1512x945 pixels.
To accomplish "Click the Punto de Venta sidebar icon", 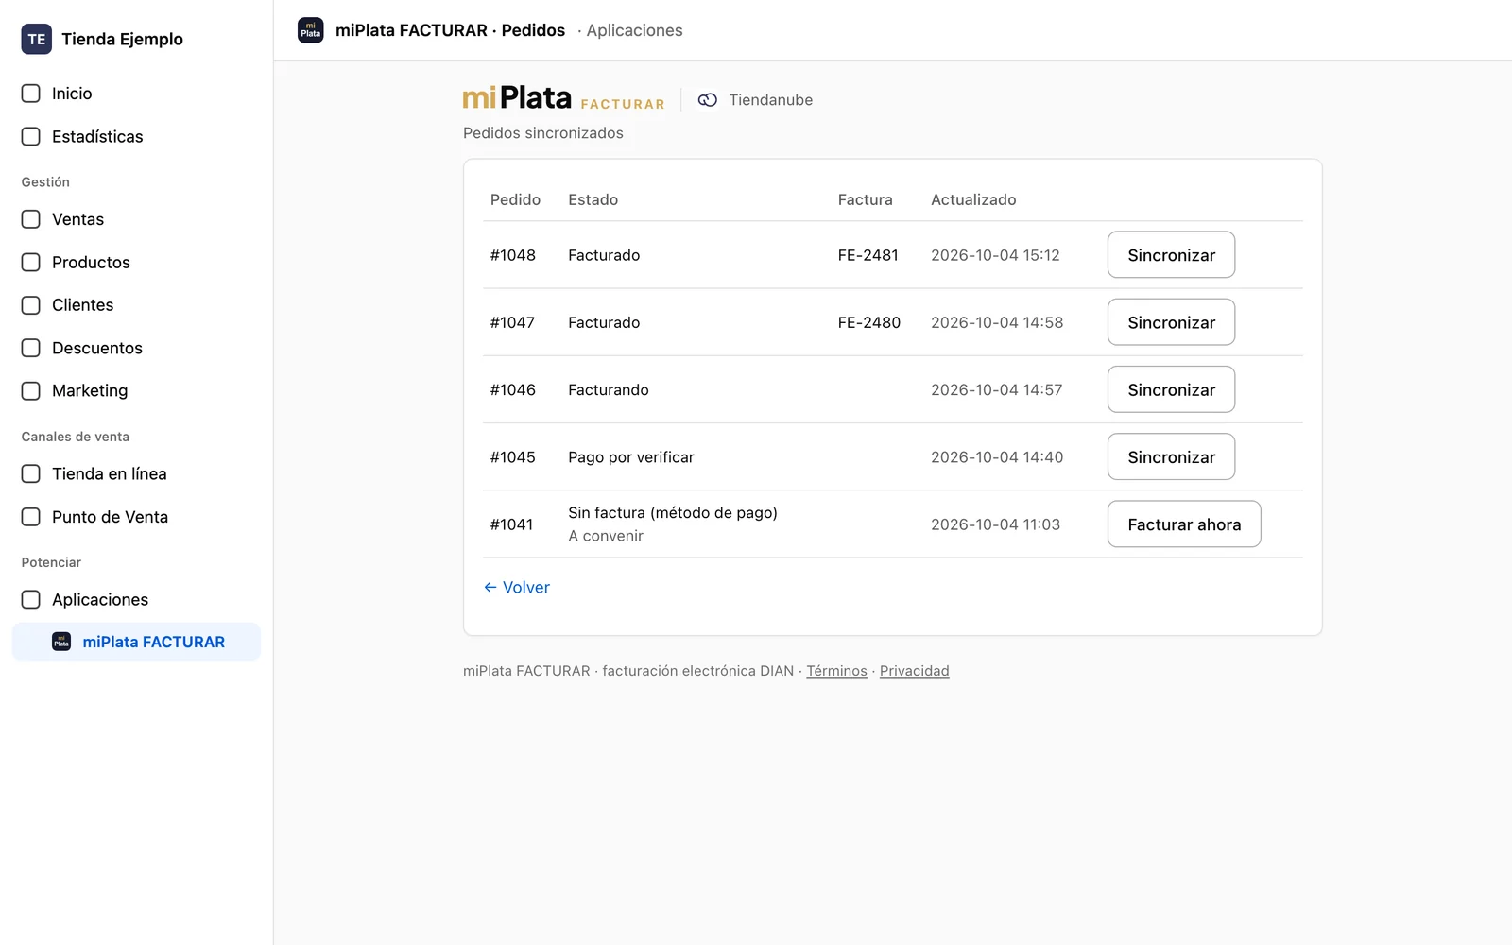I will (x=31, y=517).
